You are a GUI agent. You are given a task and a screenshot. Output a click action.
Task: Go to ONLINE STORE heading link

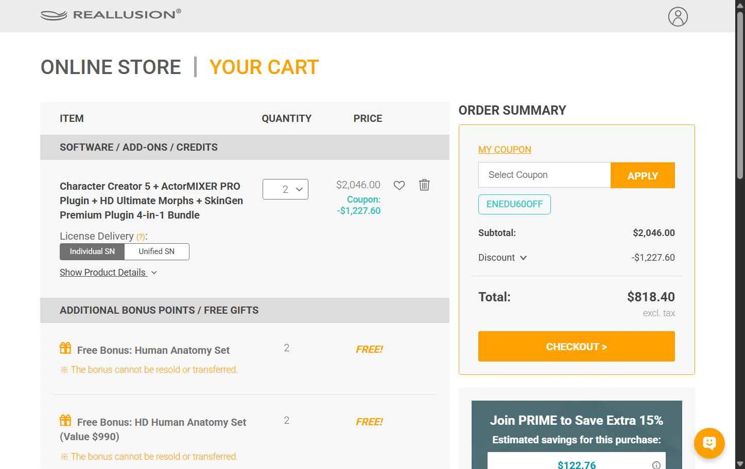point(111,67)
